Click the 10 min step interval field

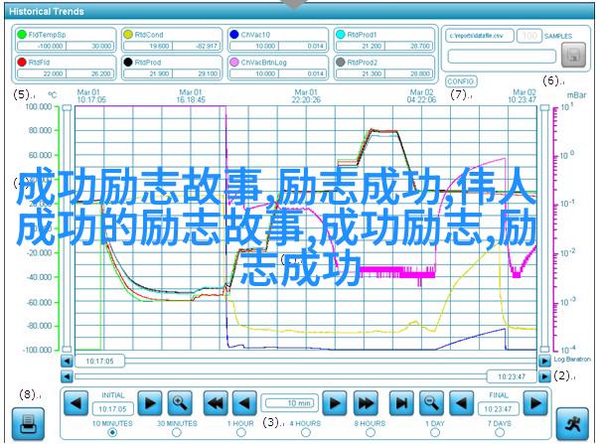pos(290,403)
